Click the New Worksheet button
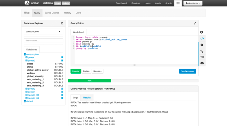Image resolution: width=227 pixels, height=126 pixels. coord(187,71)
